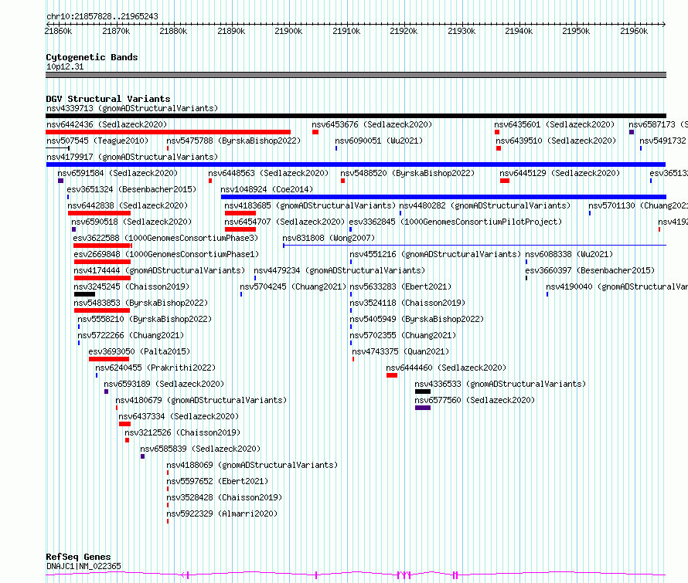The height and width of the screenshot is (583, 688).
Task: Click nsv5483853 red variant bar
Action: [102, 310]
